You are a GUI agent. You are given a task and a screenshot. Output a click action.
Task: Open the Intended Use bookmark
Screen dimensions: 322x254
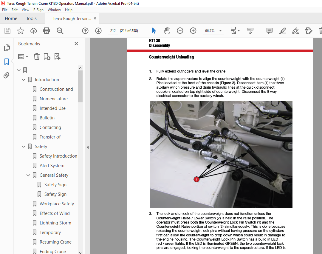coord(52,108)
